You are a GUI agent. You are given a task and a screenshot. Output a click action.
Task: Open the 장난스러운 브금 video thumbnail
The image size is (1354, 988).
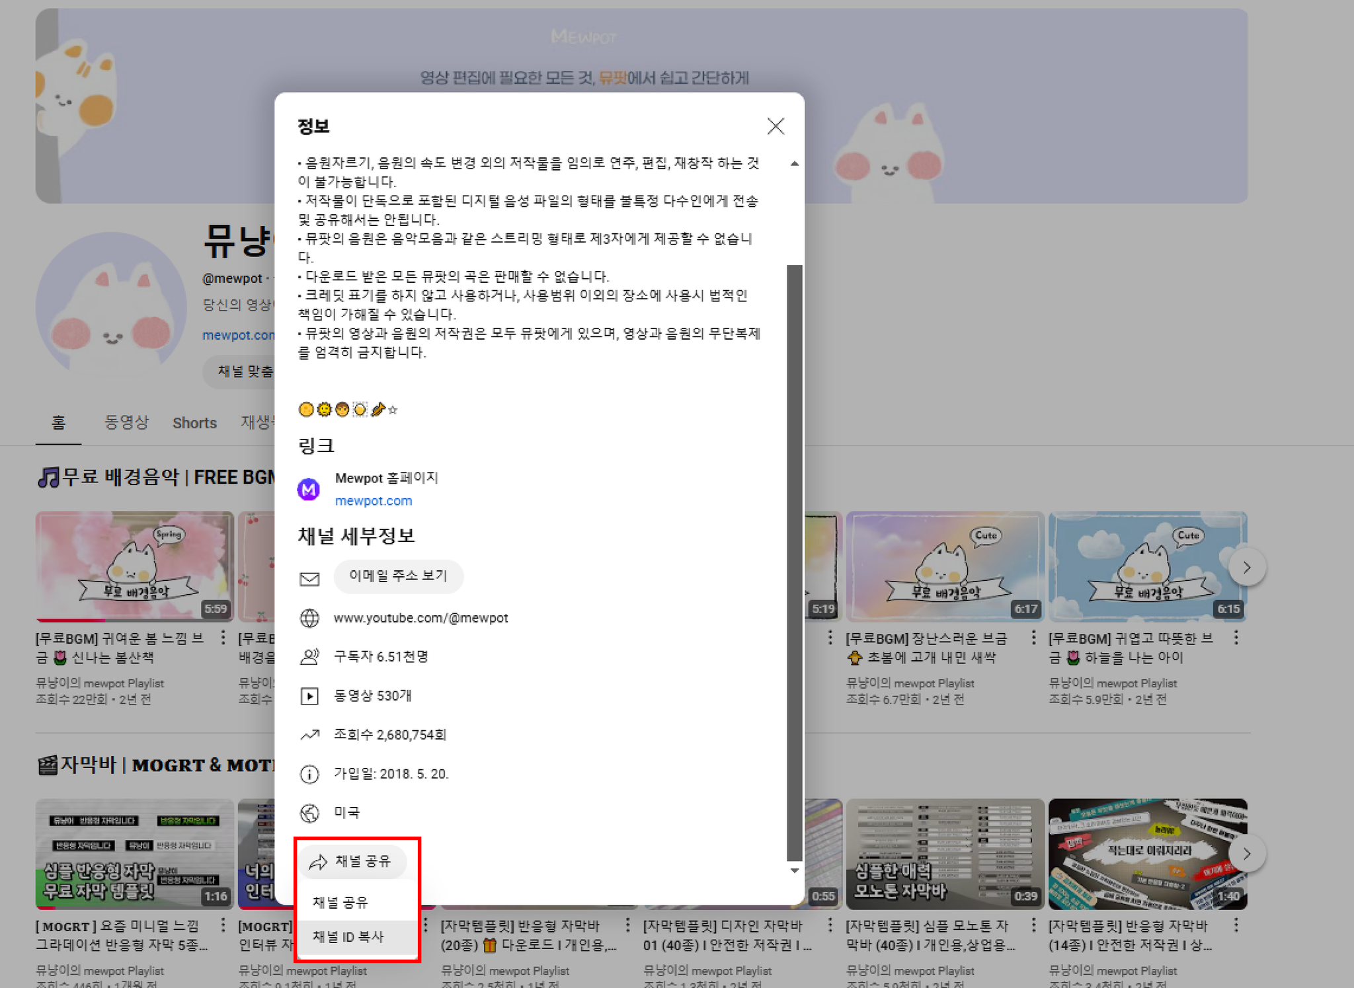pos(945,566)
